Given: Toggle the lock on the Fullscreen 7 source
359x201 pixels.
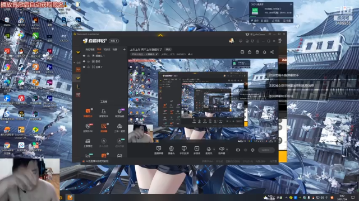Looking at the screenshot, I should point(89,67).
